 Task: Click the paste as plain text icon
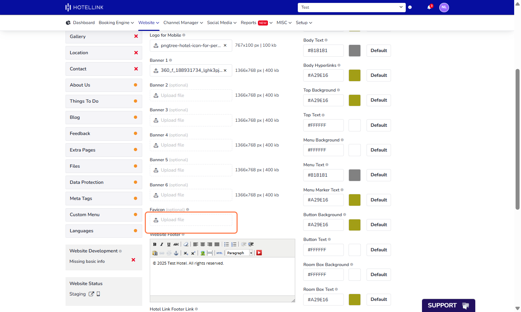[155, 253]
